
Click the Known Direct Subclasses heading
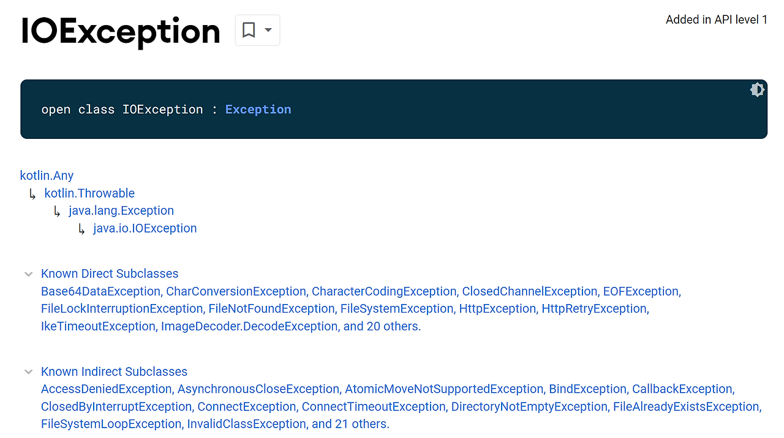(x=110, y=274)
